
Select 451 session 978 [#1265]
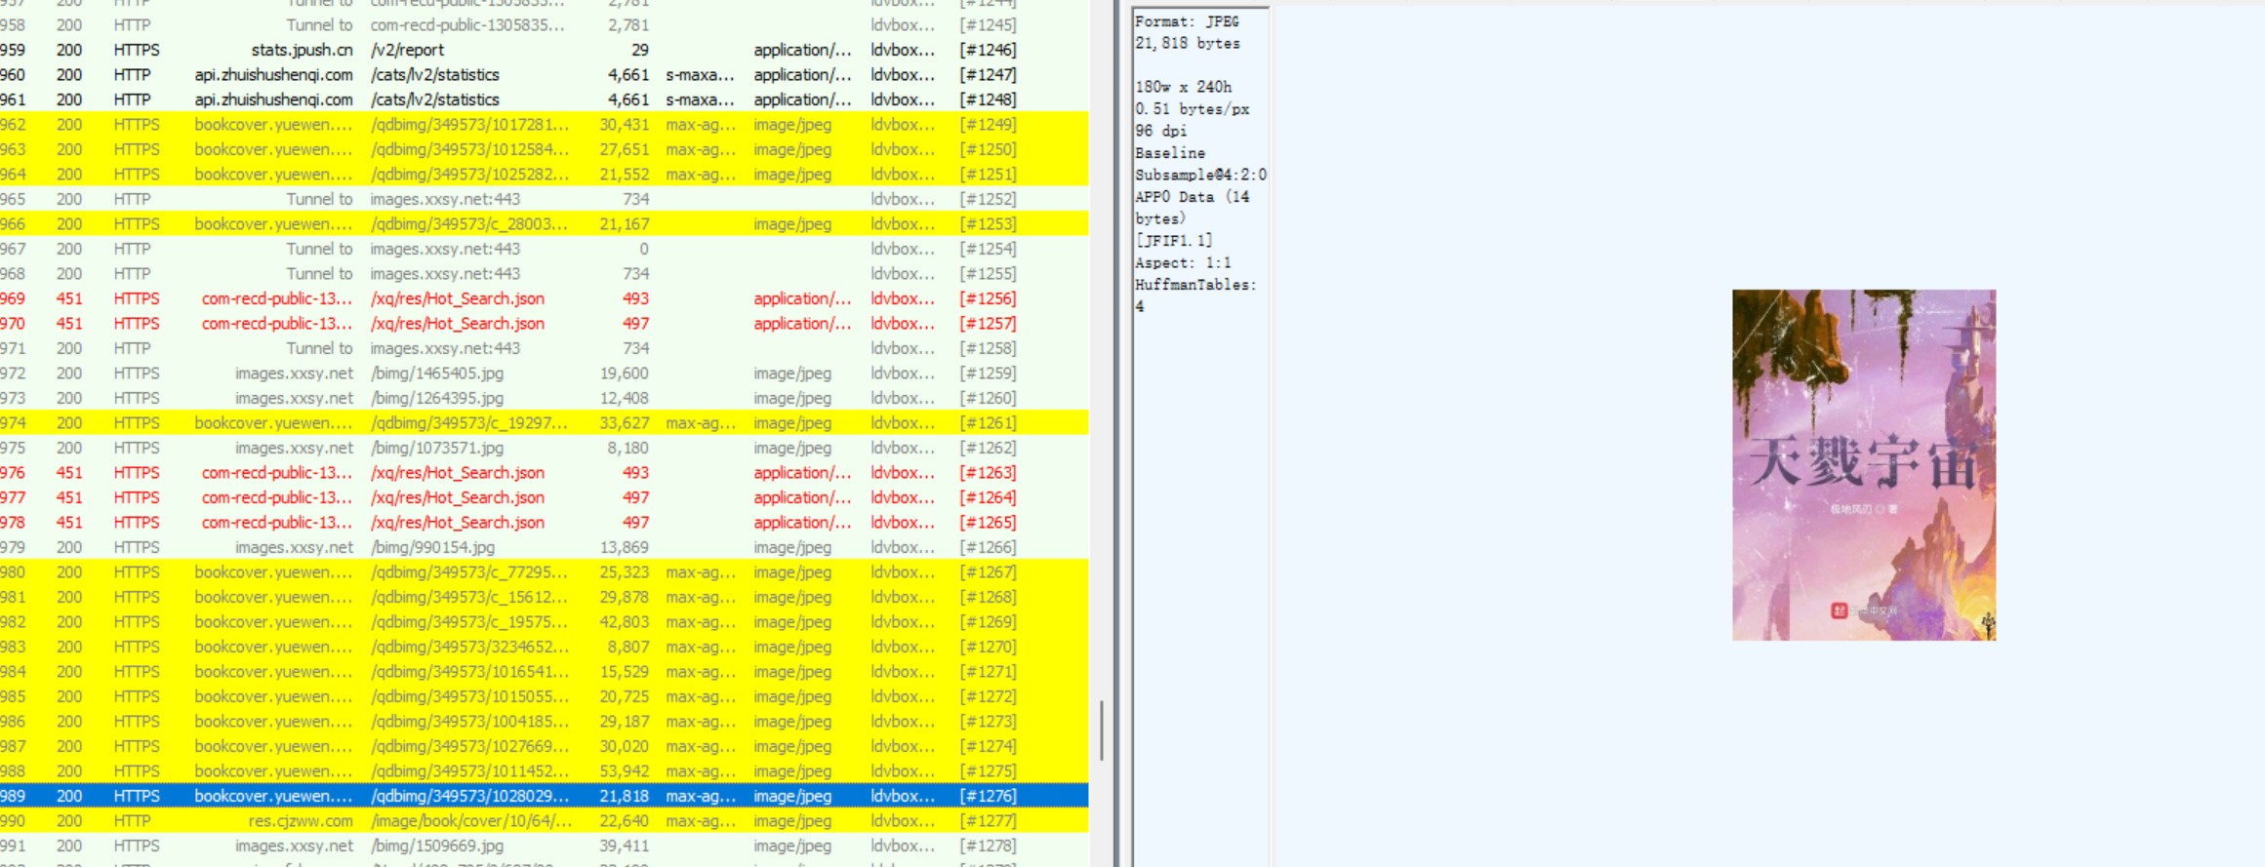point(545,523)
